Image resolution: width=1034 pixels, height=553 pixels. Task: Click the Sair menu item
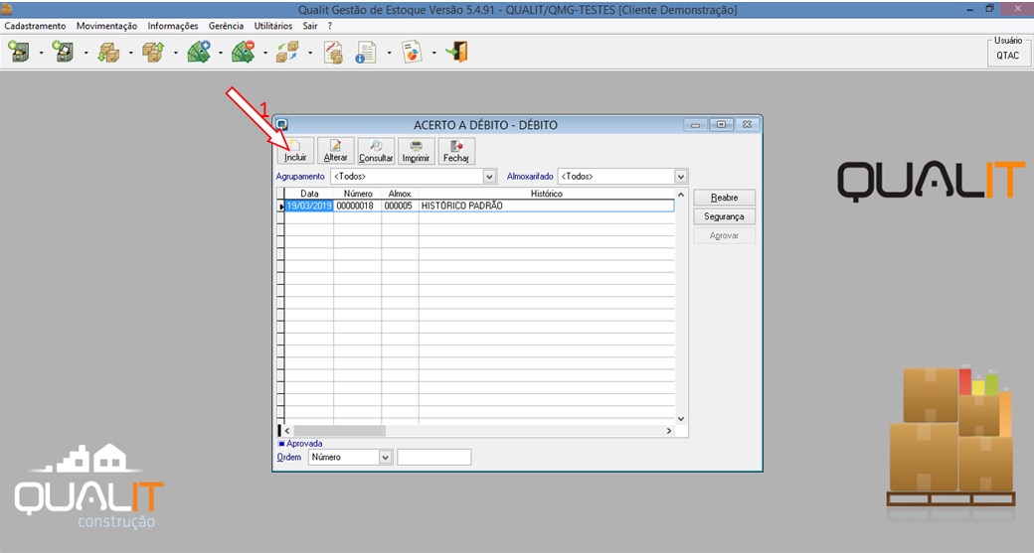tap(310, 26)
